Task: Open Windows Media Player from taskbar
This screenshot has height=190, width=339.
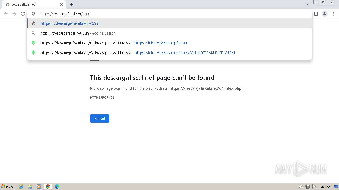Action: coord(39,187)
